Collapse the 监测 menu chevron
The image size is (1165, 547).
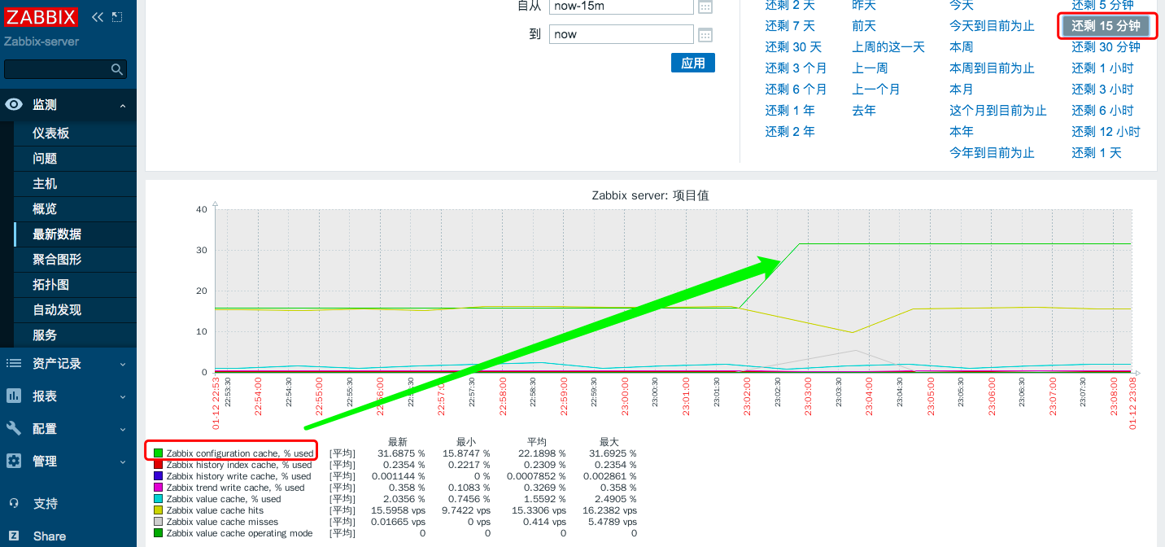[x=123, y=106]
